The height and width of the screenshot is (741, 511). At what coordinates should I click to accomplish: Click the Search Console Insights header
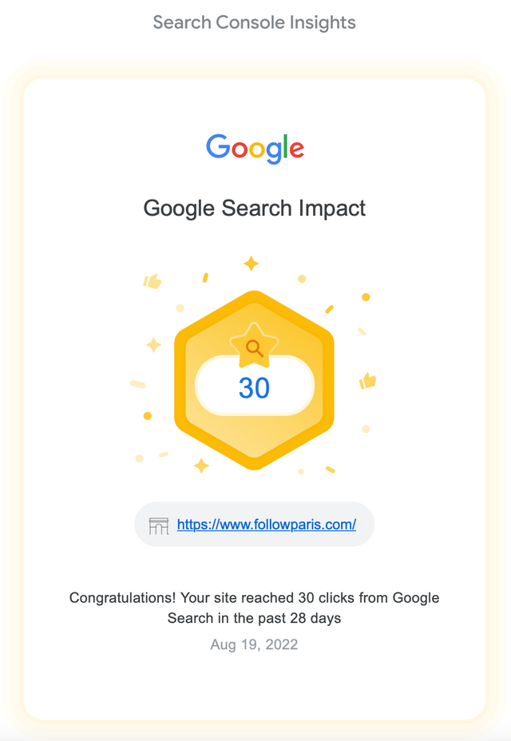[255, 22]
